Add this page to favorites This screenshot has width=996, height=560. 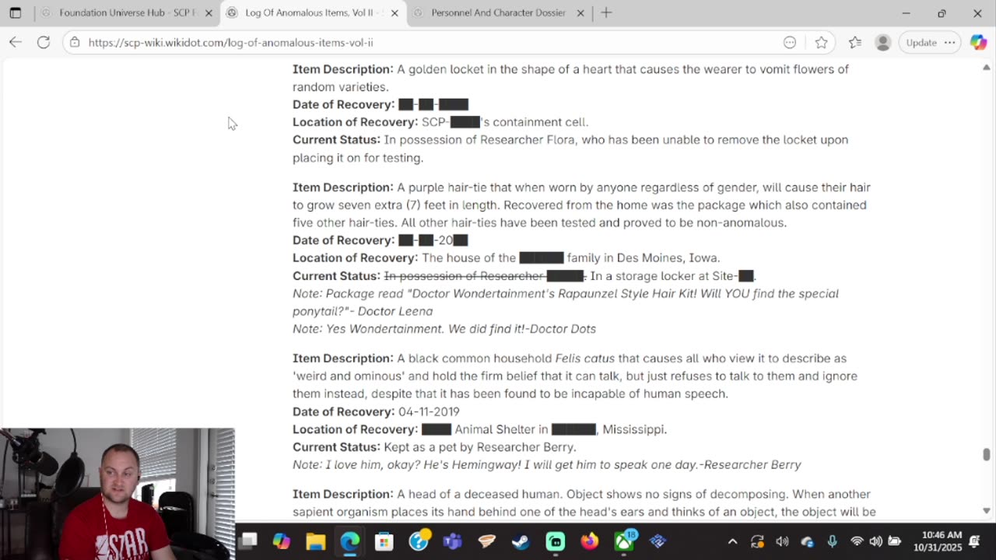pos(821,43)
